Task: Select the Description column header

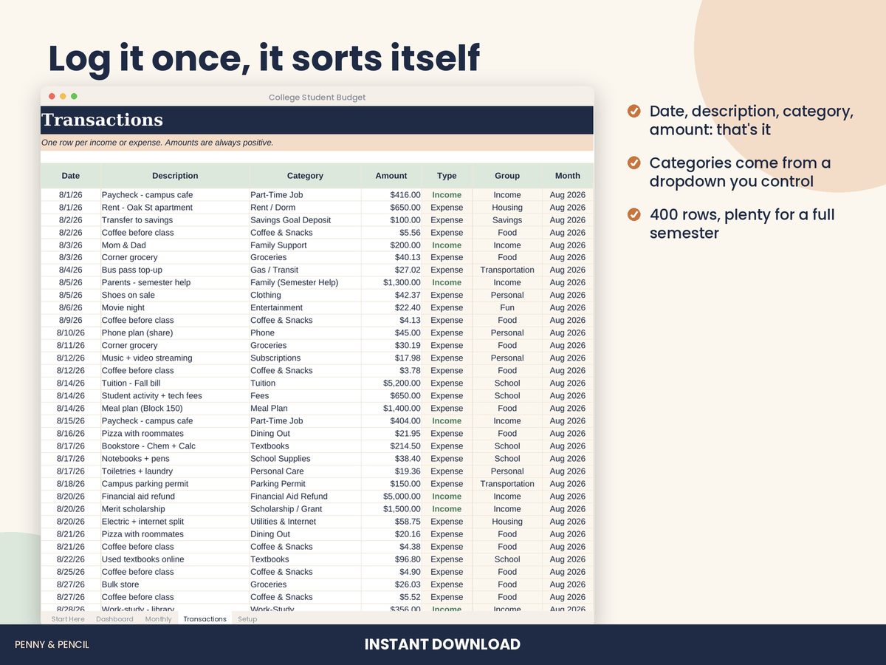Action: click(175, 176)
